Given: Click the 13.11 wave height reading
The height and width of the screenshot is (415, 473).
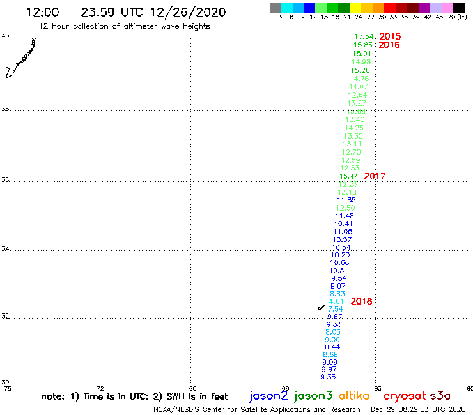Looking at the screenshot, I should pyautogui.click(x=352, y=144).
